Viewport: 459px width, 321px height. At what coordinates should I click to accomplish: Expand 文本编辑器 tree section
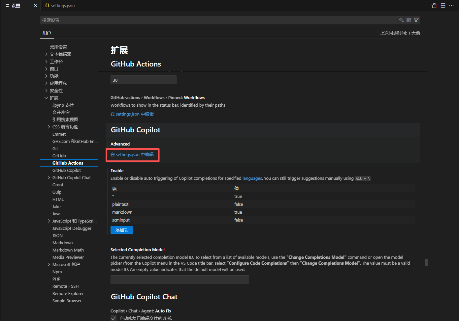coord(46,54)
